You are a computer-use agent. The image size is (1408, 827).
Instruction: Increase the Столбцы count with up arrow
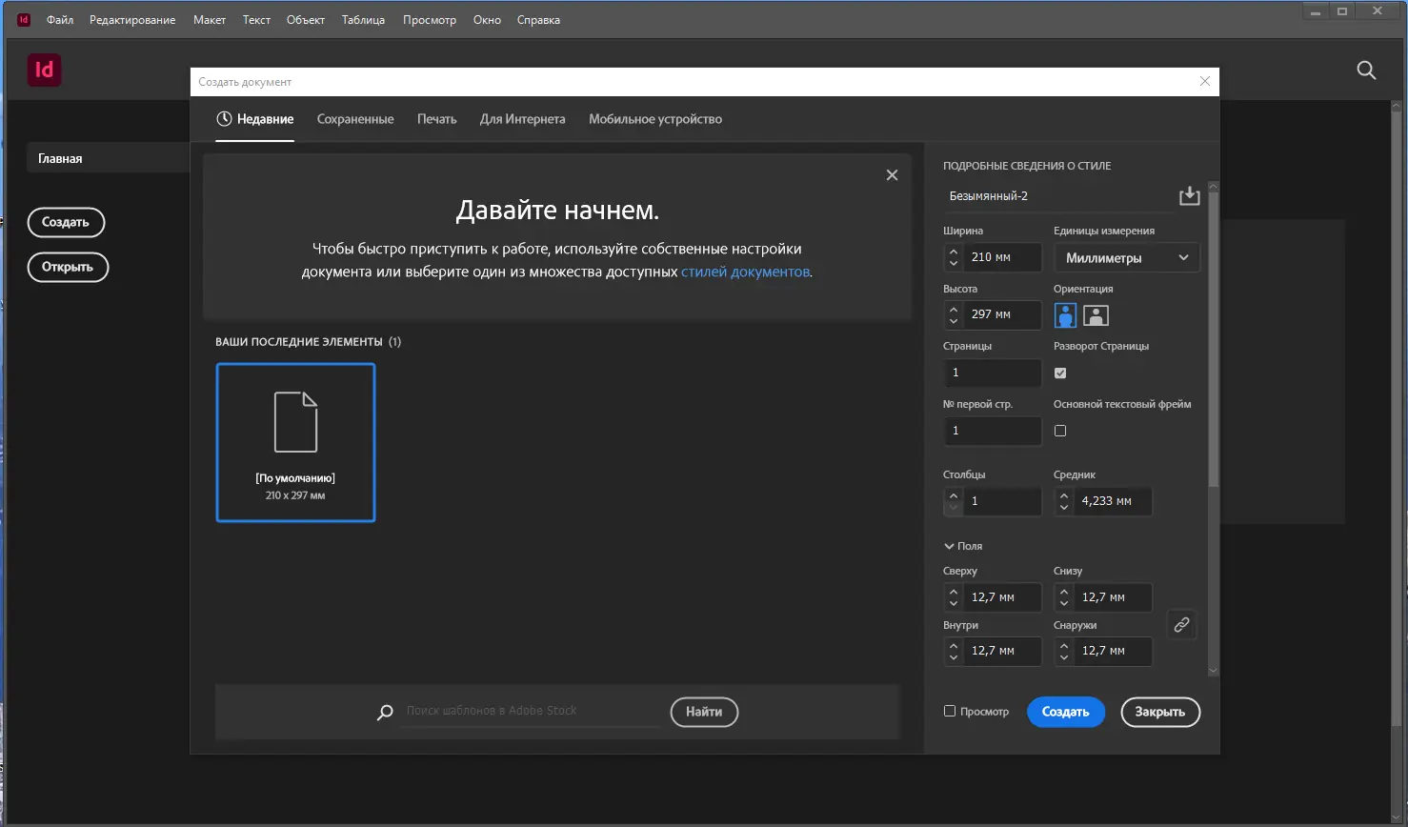(x=954, y=495)
